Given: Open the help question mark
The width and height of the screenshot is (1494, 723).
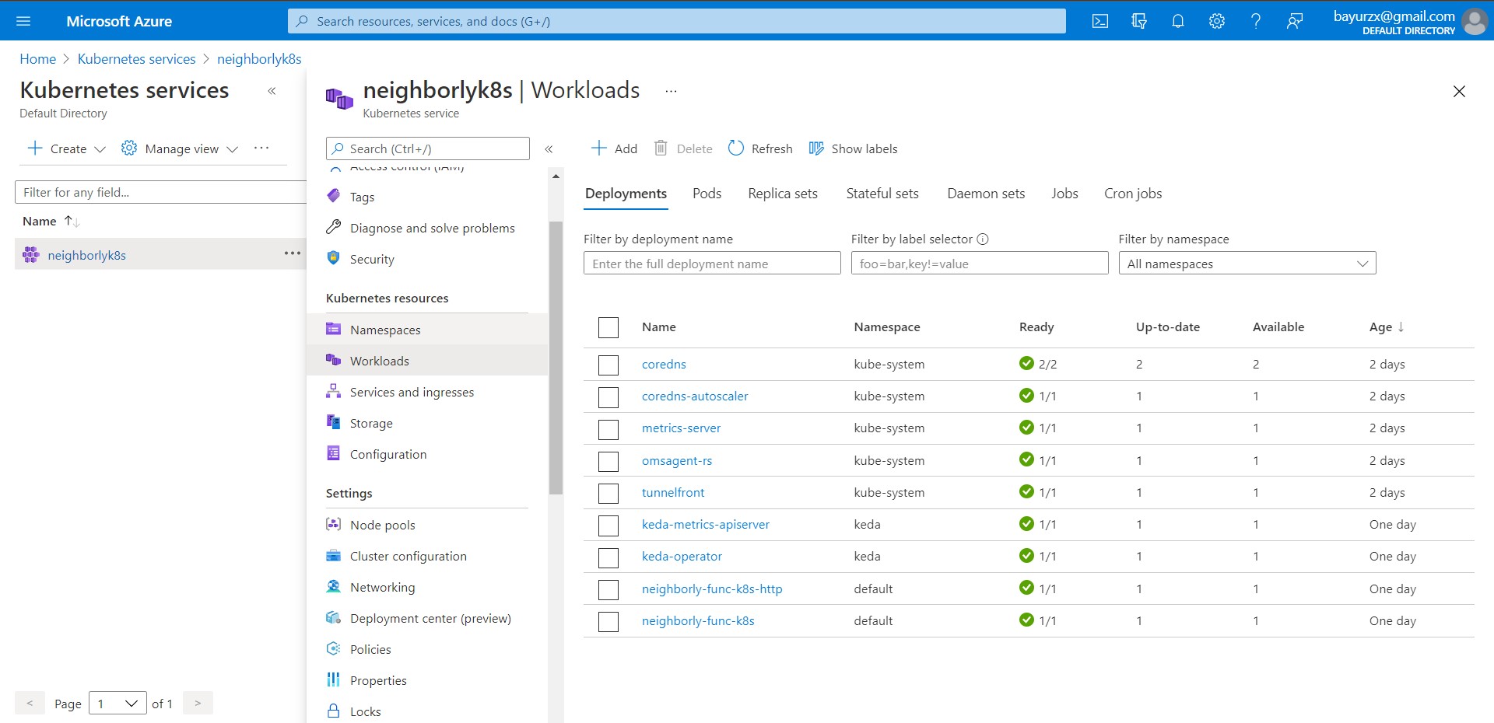Looking at the screenshot, I should click(1256, 21).
